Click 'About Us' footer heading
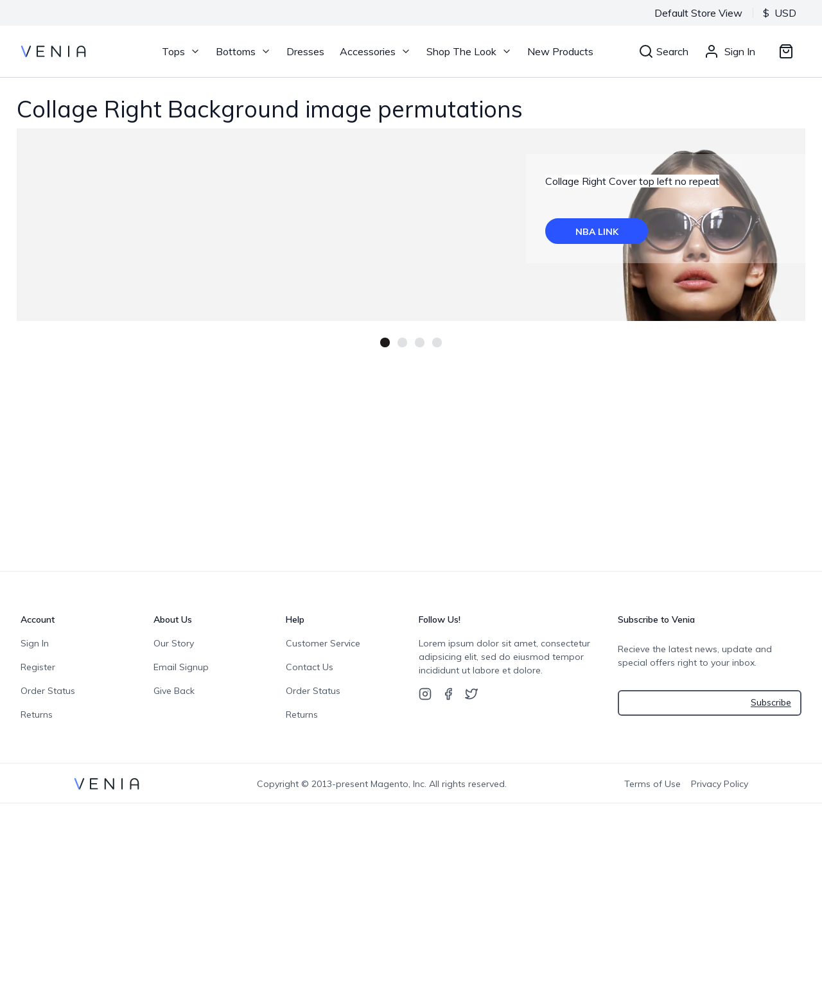822x1004 pixels. click(x=173, y=619)
